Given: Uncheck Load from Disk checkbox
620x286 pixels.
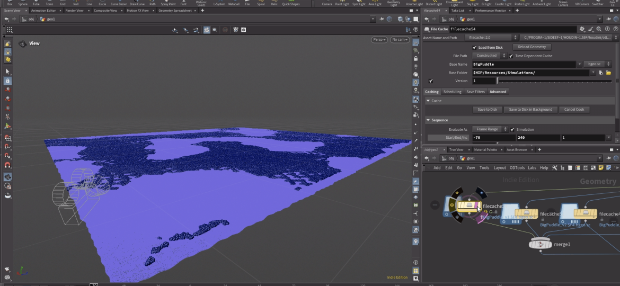Looking at the screenshot, I should click(x=474, y=47).
